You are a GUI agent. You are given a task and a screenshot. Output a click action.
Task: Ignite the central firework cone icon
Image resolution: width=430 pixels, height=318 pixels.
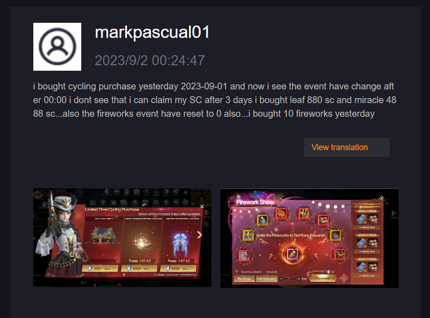click(292, 254)
